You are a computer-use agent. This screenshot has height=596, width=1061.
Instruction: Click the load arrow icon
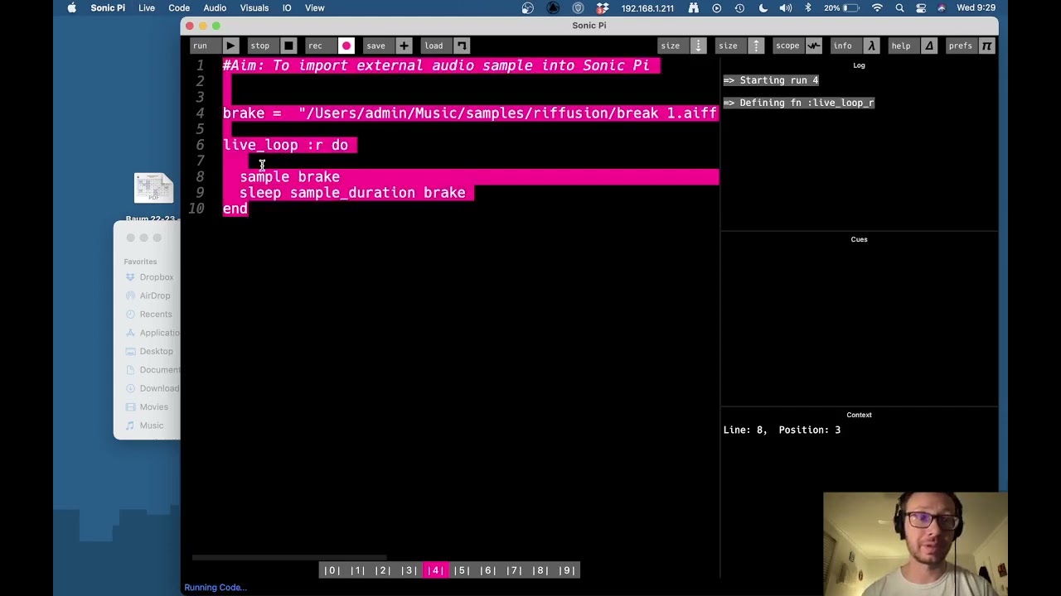coord(462,46)
